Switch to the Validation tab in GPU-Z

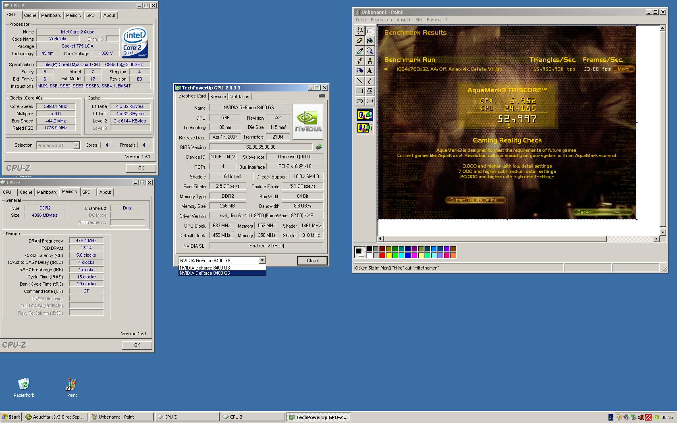(x=240, y=97)
